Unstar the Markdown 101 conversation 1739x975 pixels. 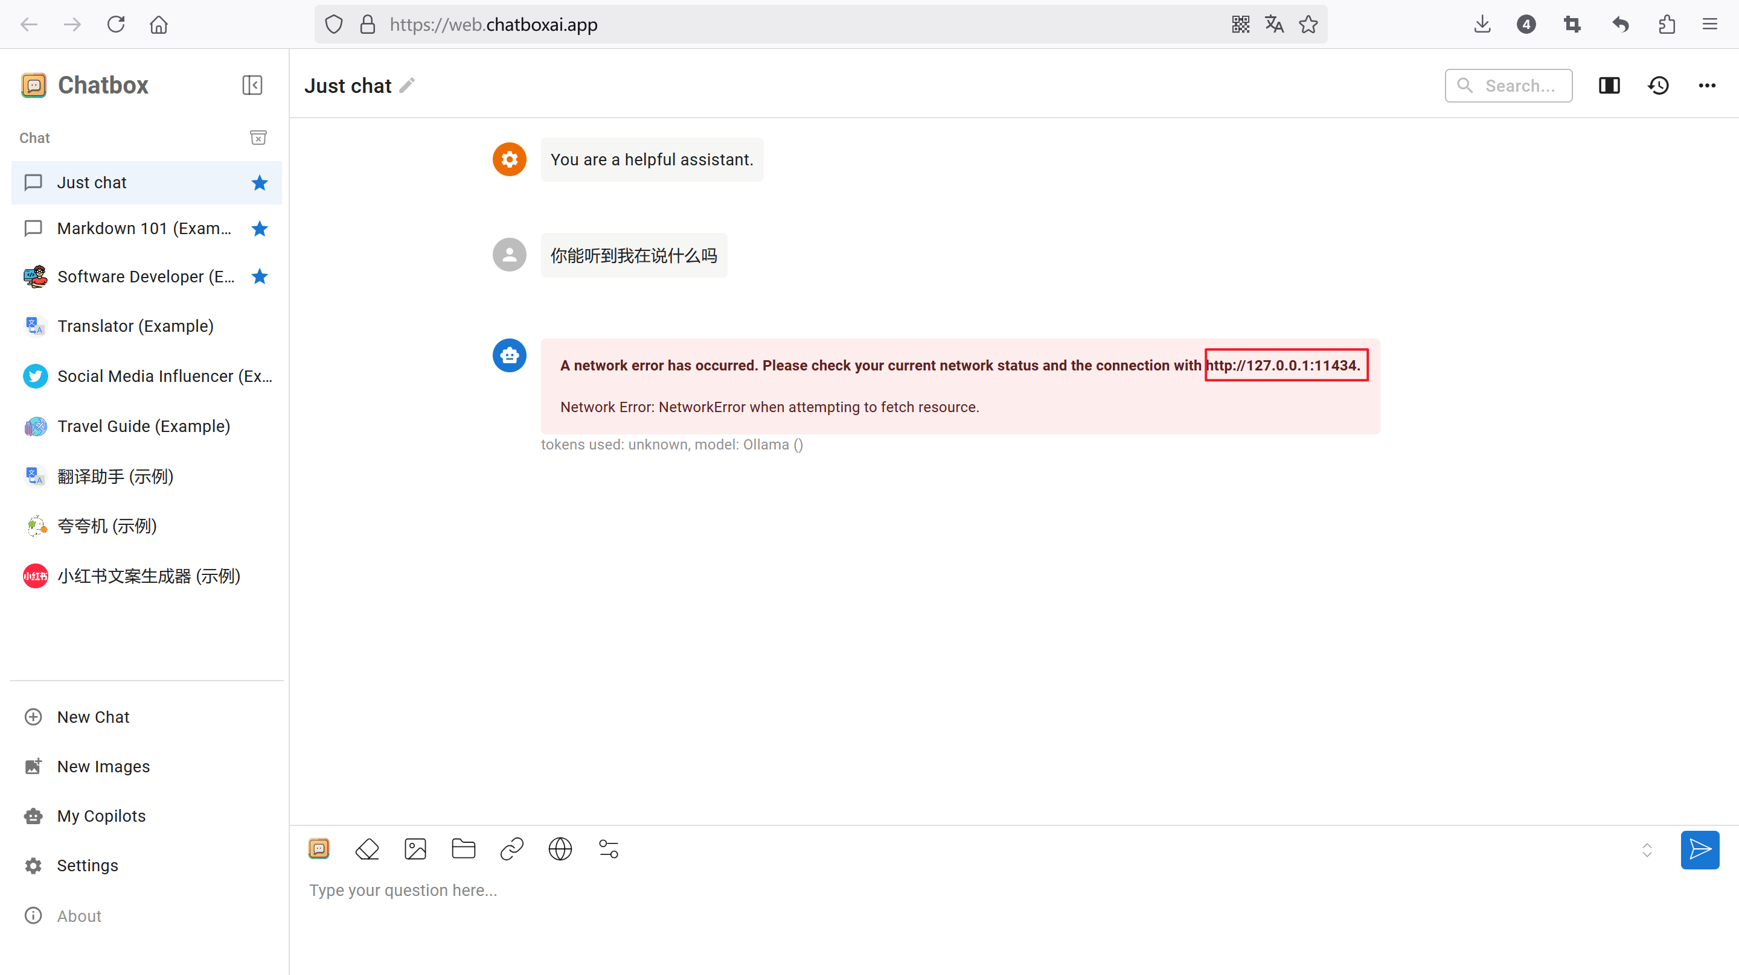[x=259, y=229]
